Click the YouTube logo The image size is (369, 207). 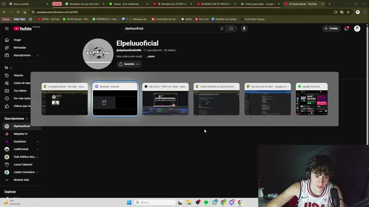pos(23,28)
